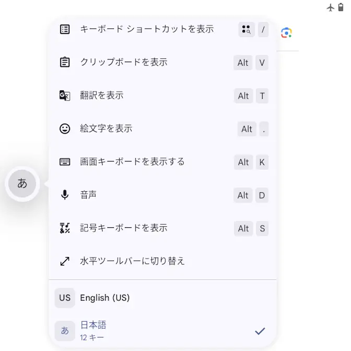The height and width of the screenshot is (351, 351).
Task: Click the battery status icon
Action: pyautogui.click(x=341, y=7)
